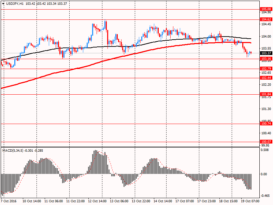Select the 103.16 support level label
273x205 pixels.
point(266,58)
